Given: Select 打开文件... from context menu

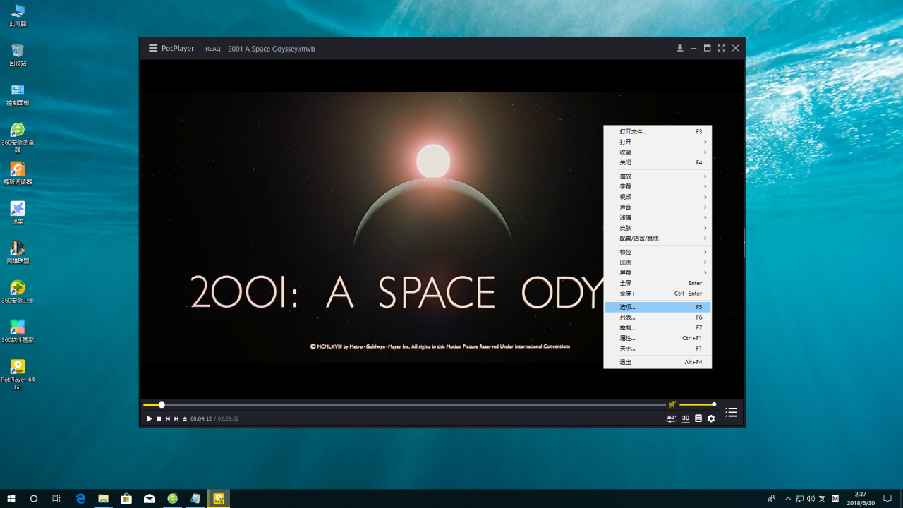Looking at the screenshot, I should 657,131.
